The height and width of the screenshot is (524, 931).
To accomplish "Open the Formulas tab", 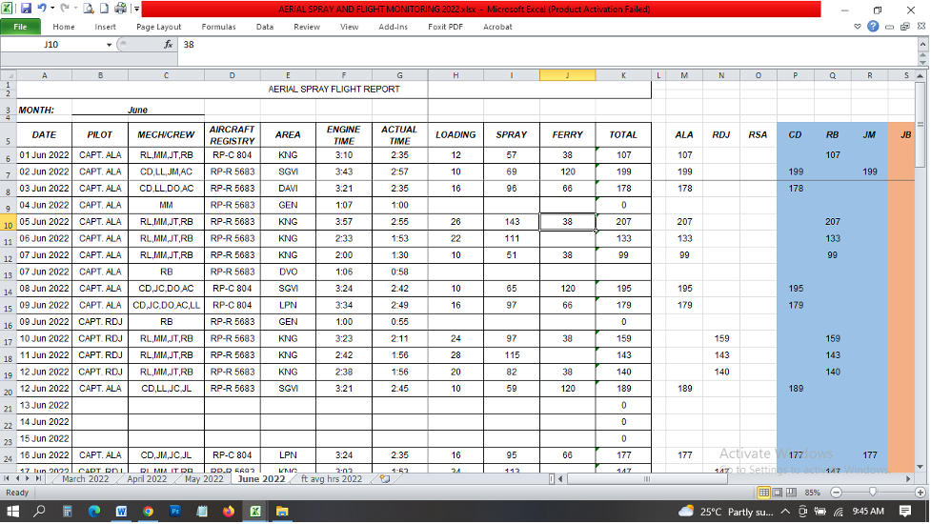I will point(218,27).
